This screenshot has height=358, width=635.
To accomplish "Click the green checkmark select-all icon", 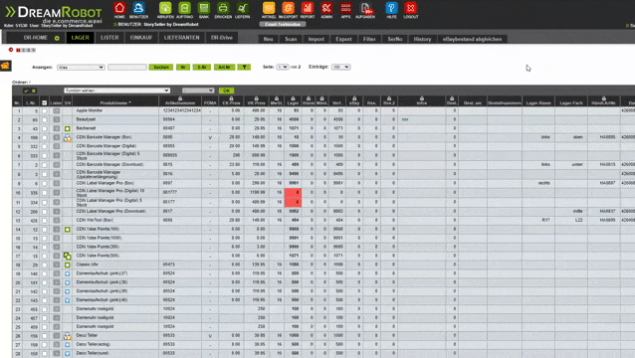I will tap(26, 90).
